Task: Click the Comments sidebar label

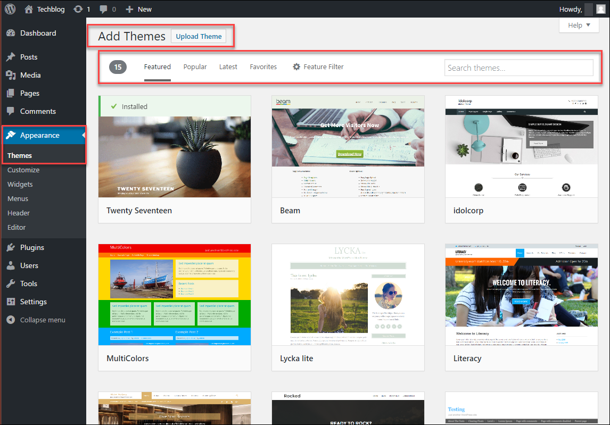Action: pyautogui.click(x=38, y=111)
